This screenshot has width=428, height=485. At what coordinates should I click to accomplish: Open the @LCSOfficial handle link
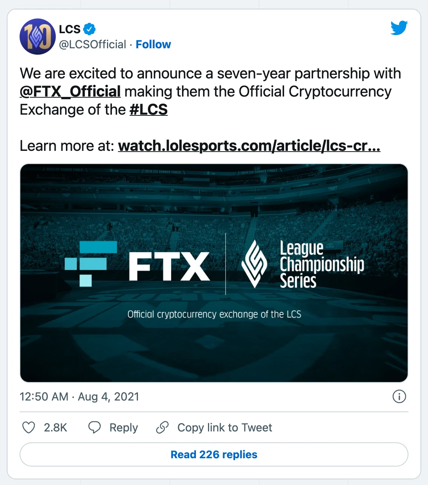(93, 45)
